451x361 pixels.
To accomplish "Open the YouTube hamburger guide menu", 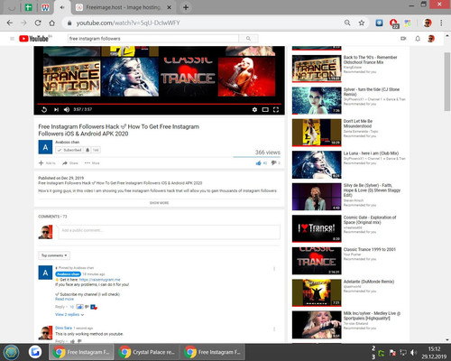I will (12, 39).
